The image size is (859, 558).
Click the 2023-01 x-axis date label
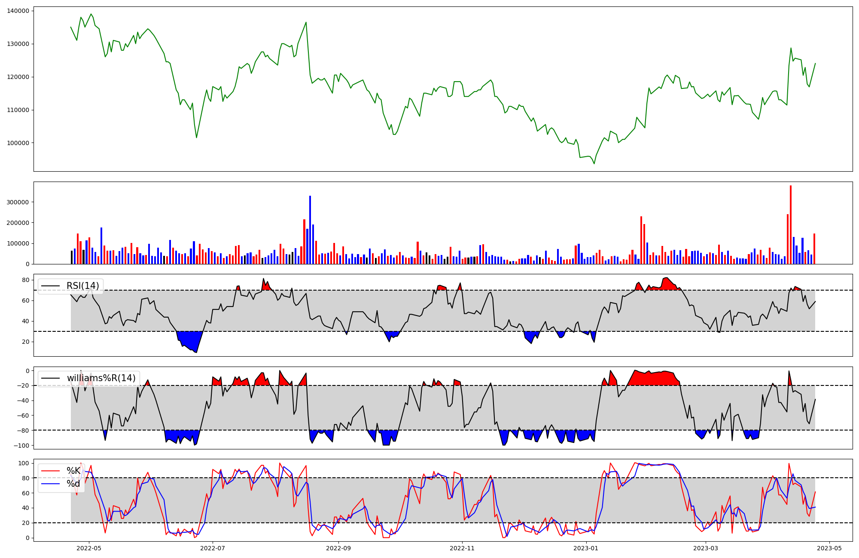tap(586, 548)
